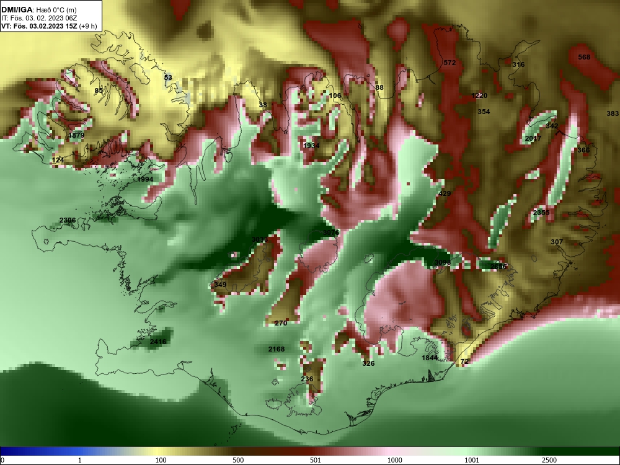Image resolution: width=620 pixels, height=465 pixels.
Task: Click the 316 value on the map
Action: point(518,64)
